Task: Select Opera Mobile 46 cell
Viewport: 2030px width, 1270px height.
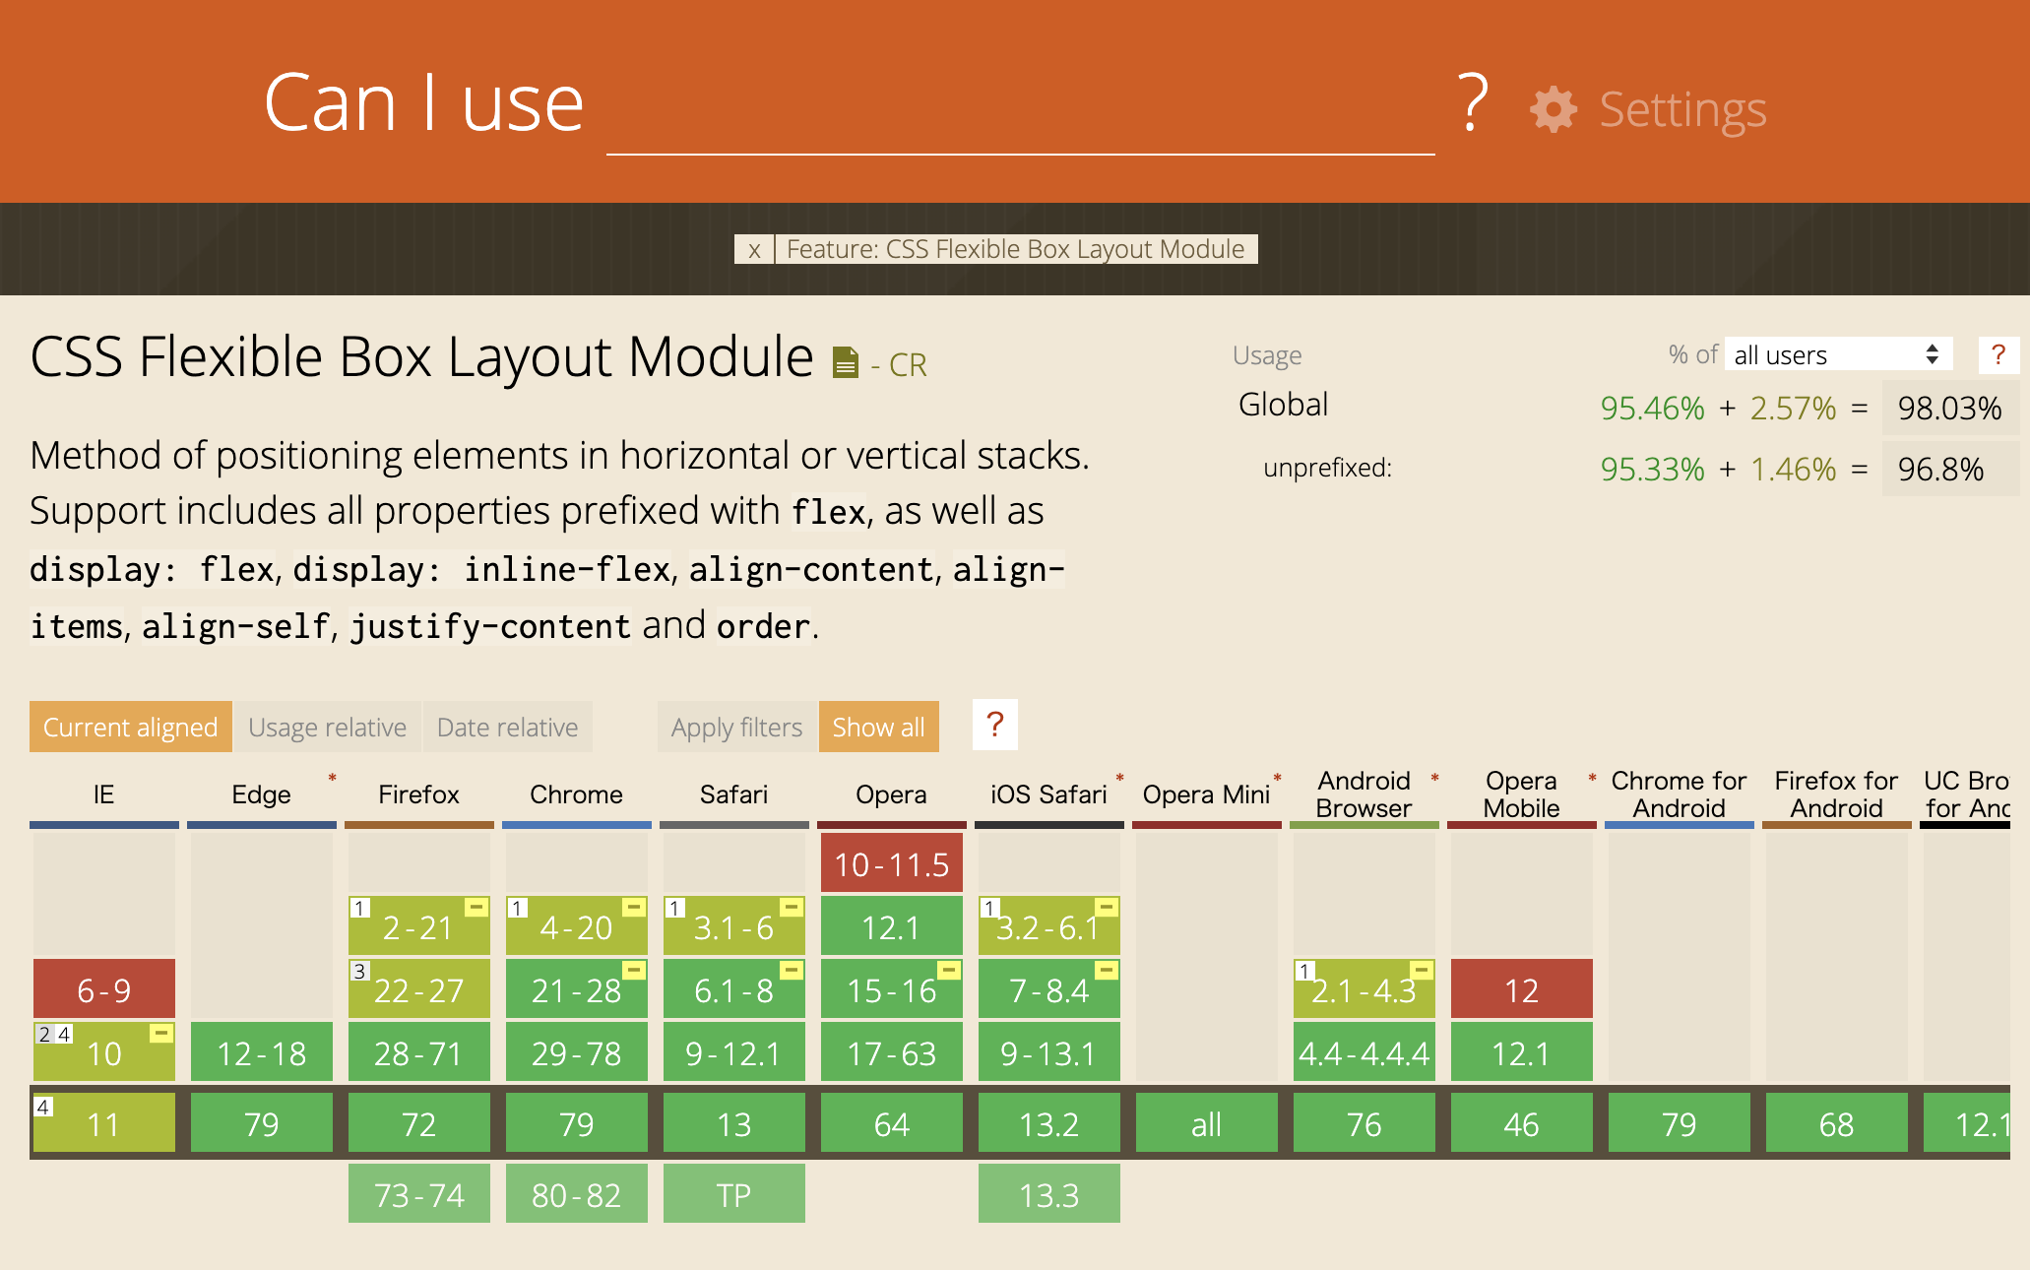Action: point(1522,1123)
